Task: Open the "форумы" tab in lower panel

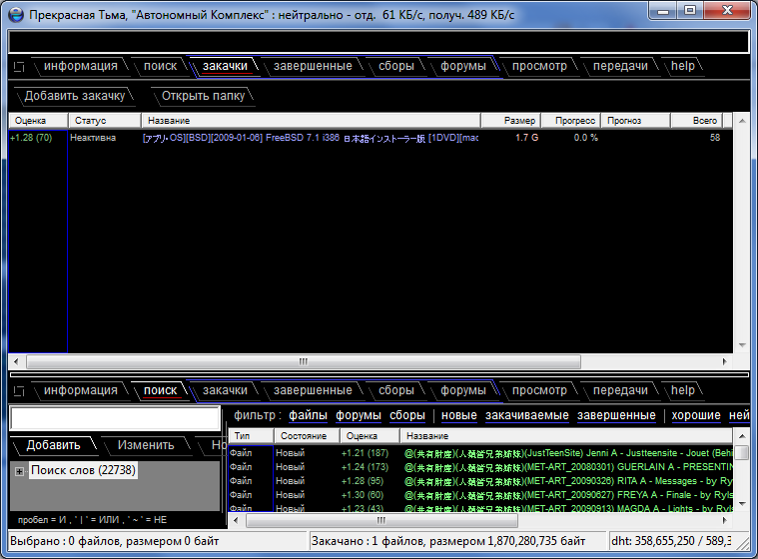Action: point(462,390)
